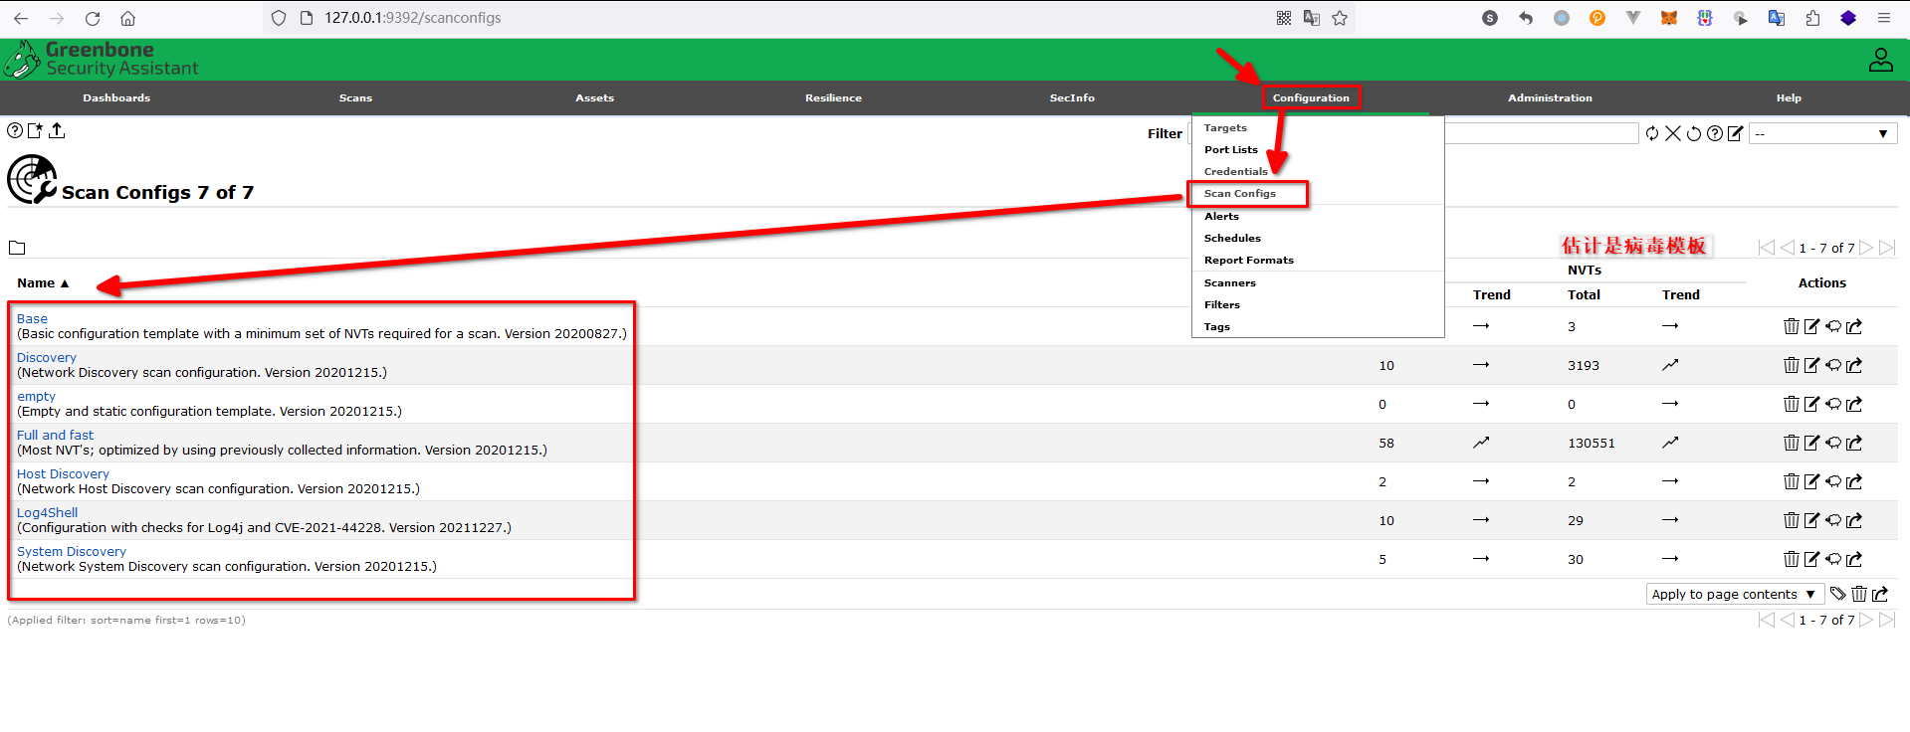Click the add tag icon for page contents
The width and height of the screenshot is (1910, 732).
pyautogui.click(x=1837, y=594)
